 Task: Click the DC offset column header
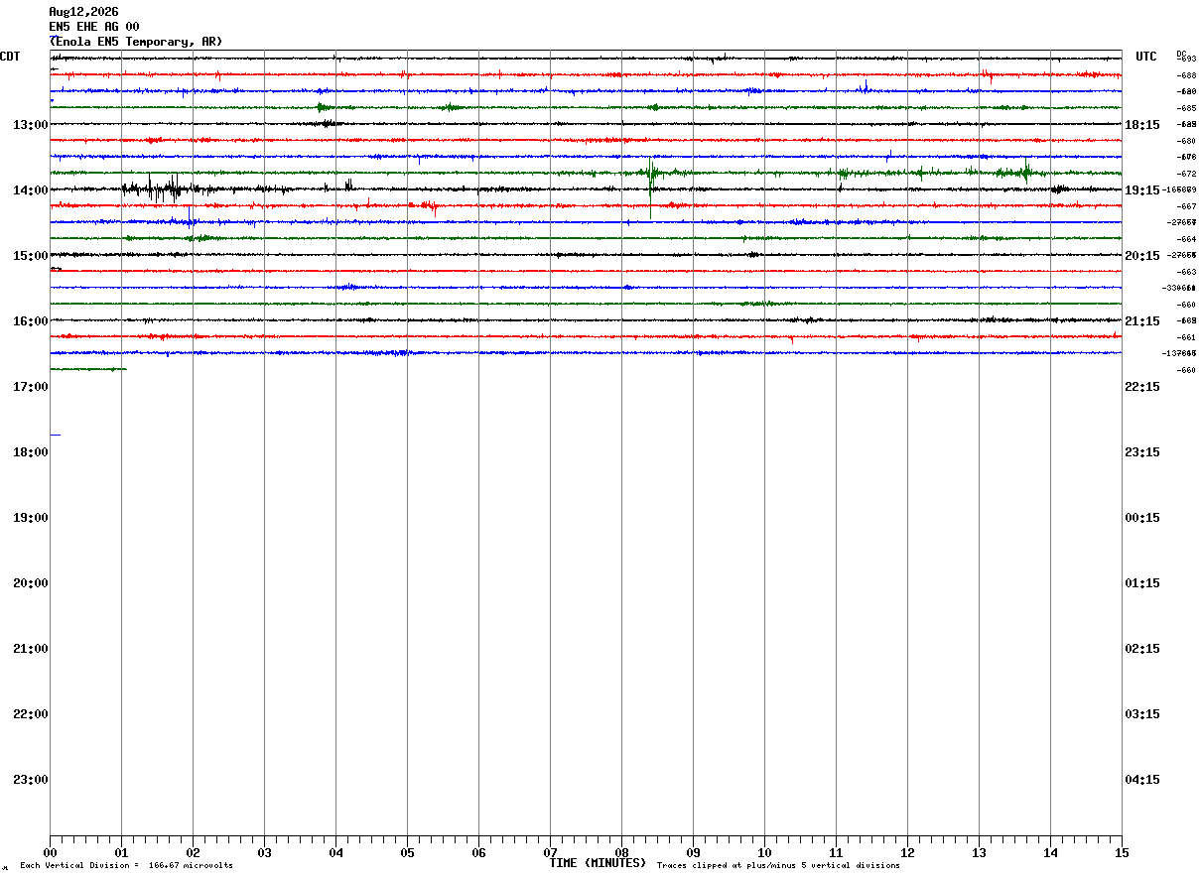point(1181,54)
